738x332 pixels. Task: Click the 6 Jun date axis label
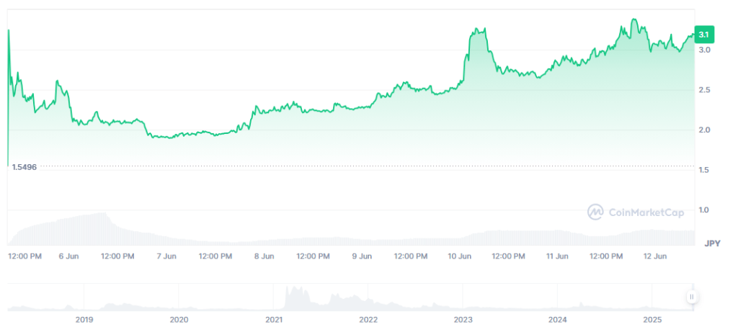tap(68, 256)
